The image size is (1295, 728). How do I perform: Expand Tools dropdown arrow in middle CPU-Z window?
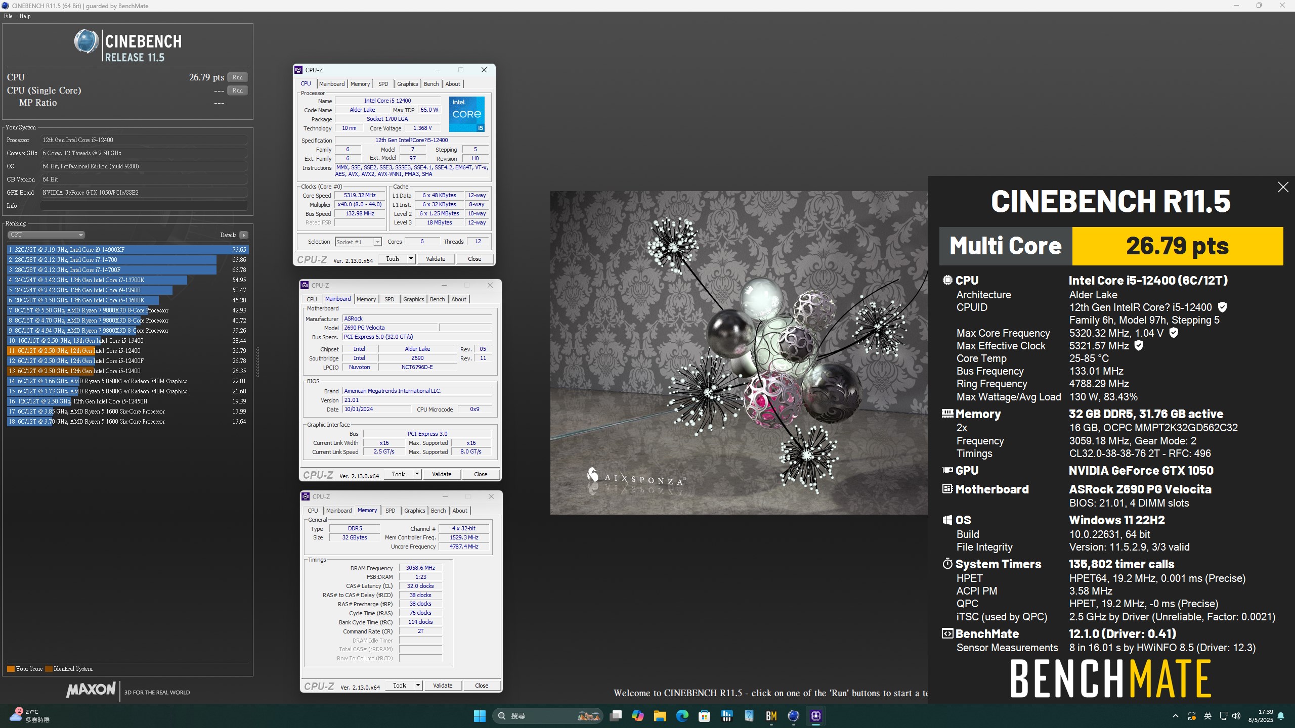pos(417,474)
